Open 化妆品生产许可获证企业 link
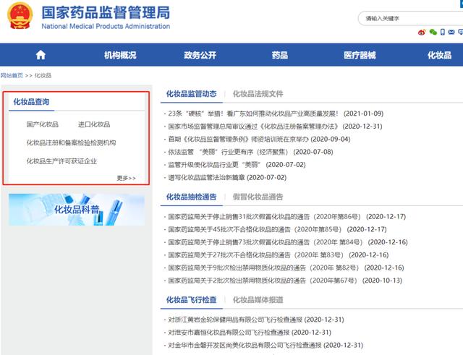This screenshot has height=355, width=463. click(61, 161)
